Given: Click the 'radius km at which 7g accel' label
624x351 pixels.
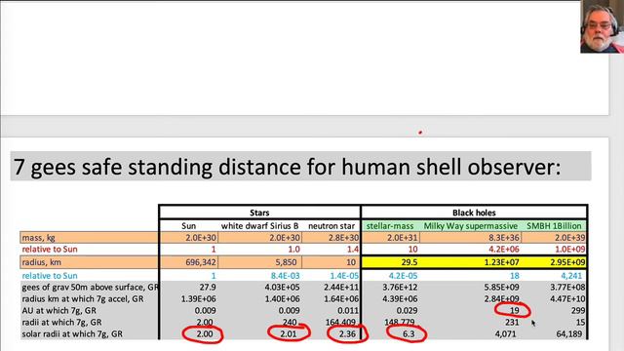Looking at the screenshot, I should click(x=82, y=299).
